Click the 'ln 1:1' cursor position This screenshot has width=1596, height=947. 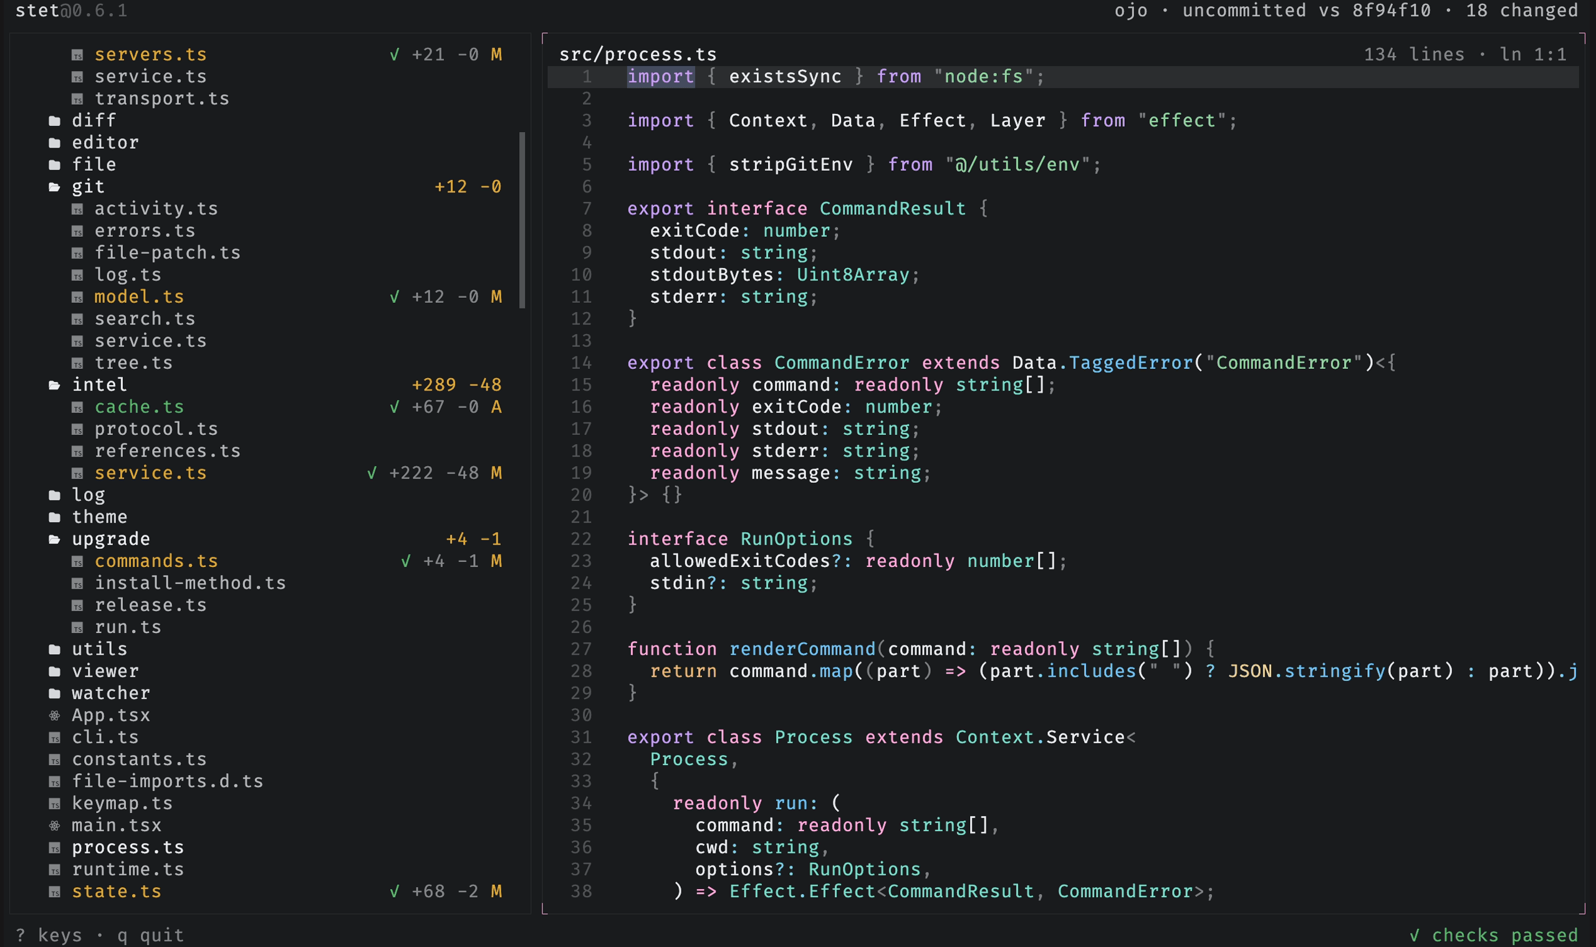pos(1533,54)
